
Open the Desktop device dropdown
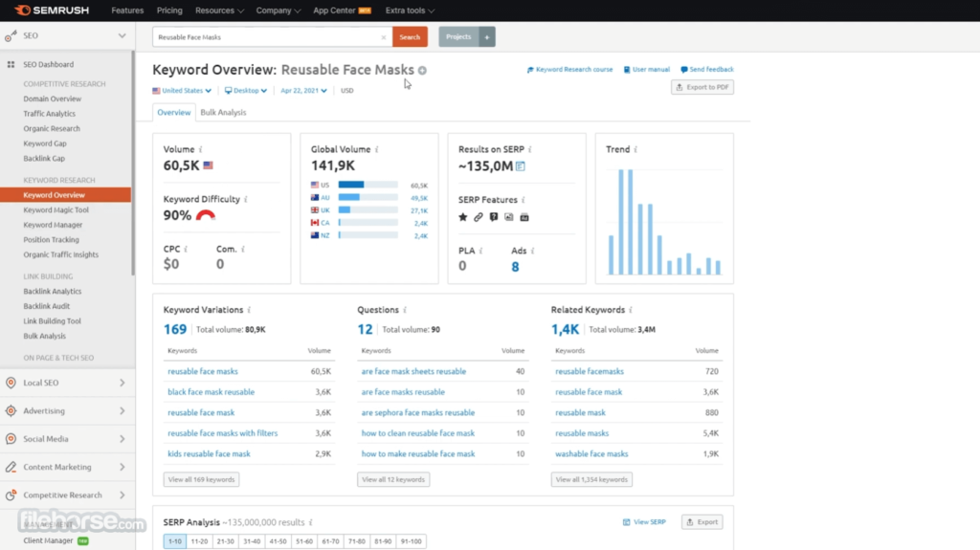[246, 91]
